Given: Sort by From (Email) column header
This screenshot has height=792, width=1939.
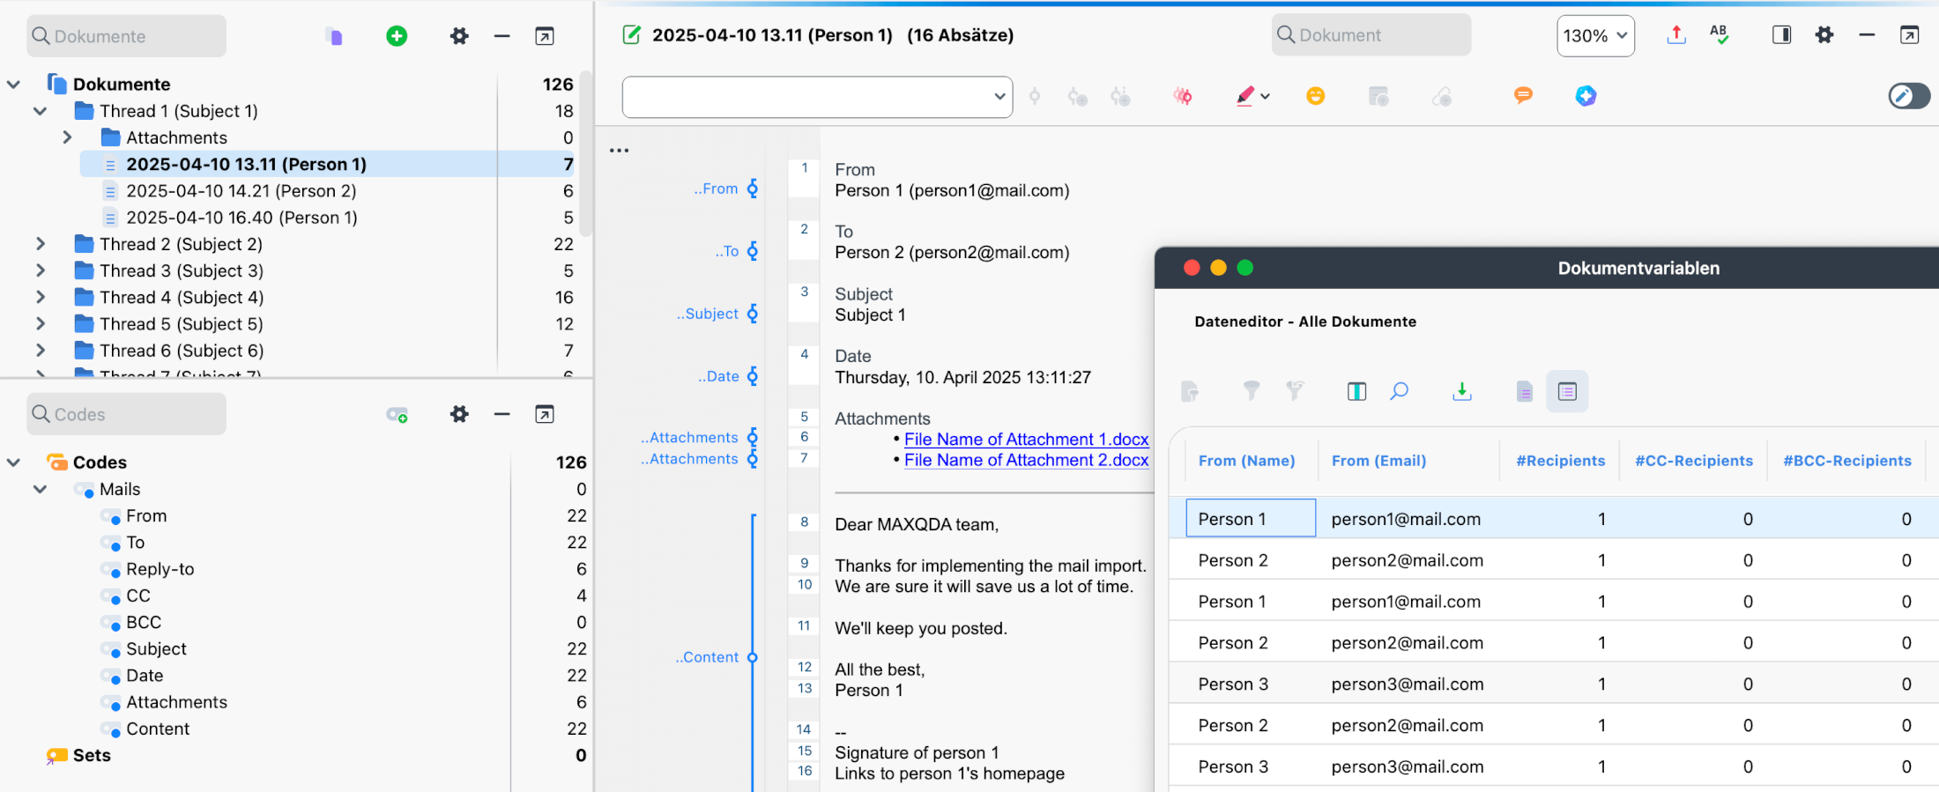Looking at the screenshot, I should tap(1378, 461).
